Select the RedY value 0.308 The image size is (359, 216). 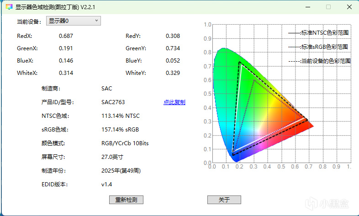173,36
